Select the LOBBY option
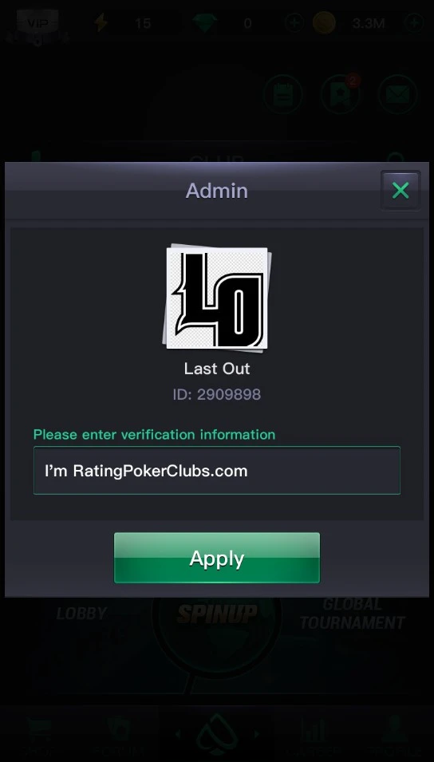434x762 pixels. [x=81, y=614]
